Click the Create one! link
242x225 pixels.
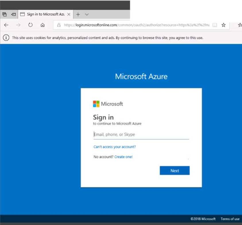pos(123,157)
